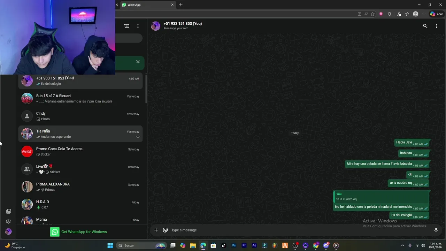Open the new chat icon above chat list
The image size is (446, 251).
(127, 26)
